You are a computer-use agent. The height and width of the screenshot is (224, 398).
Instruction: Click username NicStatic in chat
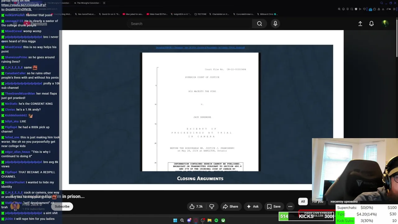[x=11, y=104]
